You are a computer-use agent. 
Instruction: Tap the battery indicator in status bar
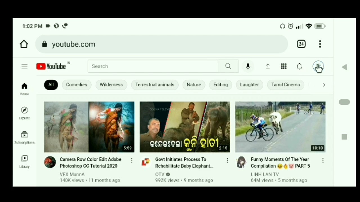(x=320, y=26)
